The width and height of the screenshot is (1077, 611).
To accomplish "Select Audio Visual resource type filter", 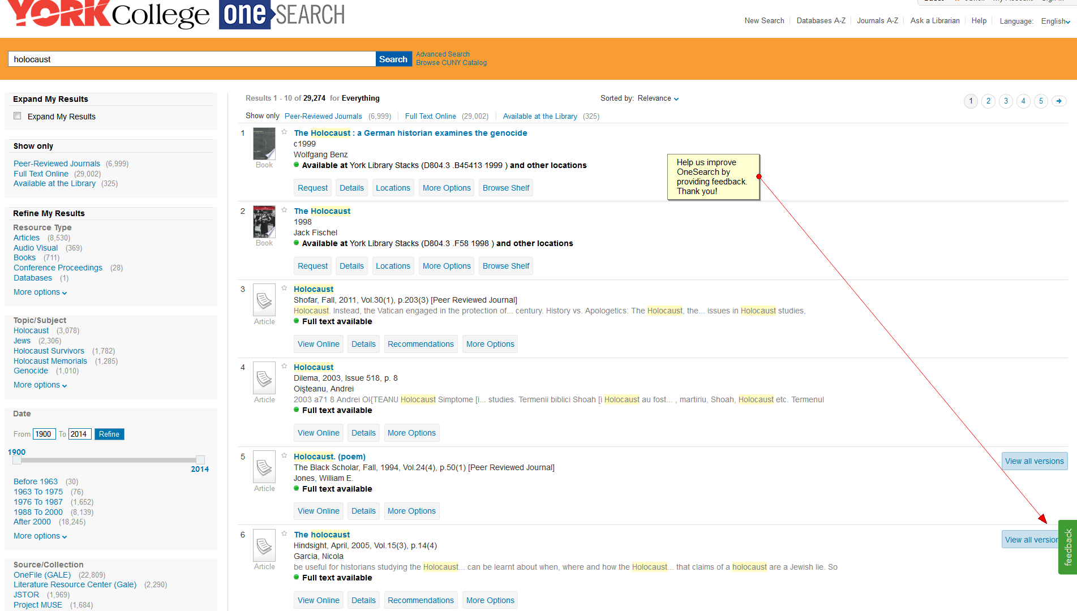I will click(x=36, y=248).
